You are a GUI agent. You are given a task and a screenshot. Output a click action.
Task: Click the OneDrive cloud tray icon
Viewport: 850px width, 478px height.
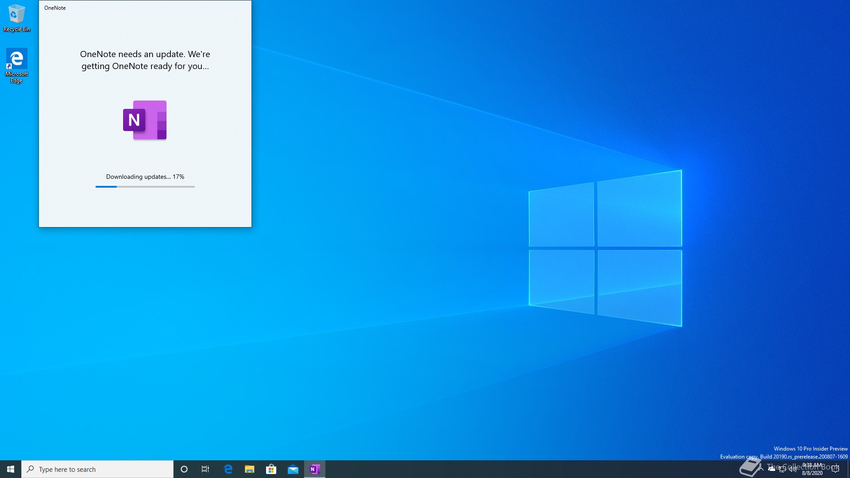772,469
